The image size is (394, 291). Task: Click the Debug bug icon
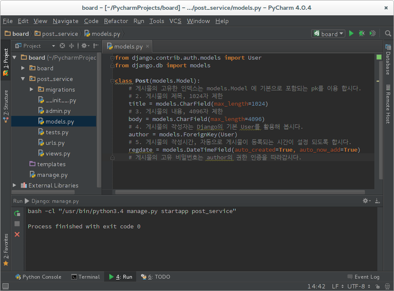[x=362, y=34]
